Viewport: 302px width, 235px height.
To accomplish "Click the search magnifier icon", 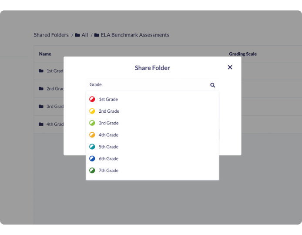I will tap(213, 85).
